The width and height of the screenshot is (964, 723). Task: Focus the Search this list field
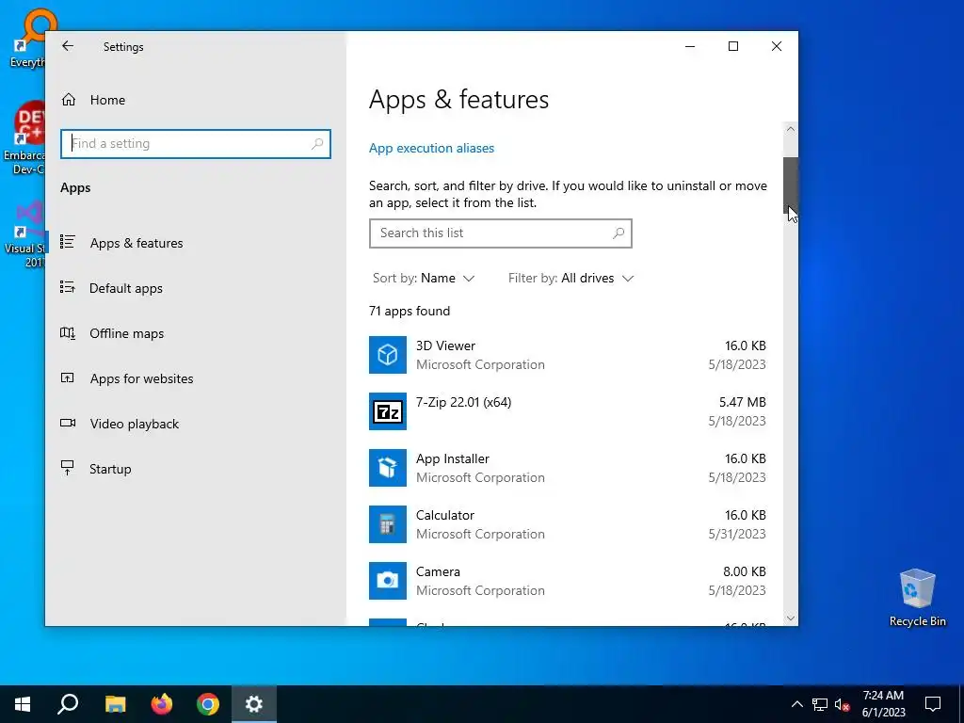[501, 233]
